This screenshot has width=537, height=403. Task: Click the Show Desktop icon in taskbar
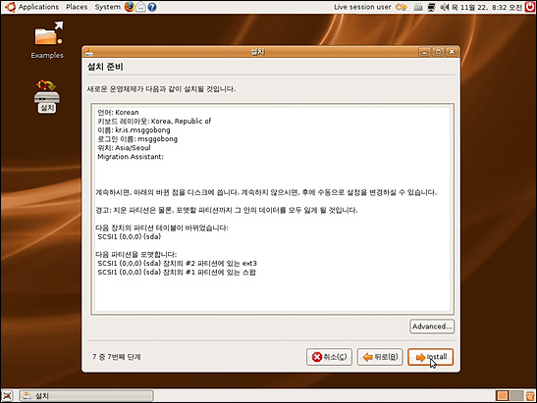[x=8, y=396]
